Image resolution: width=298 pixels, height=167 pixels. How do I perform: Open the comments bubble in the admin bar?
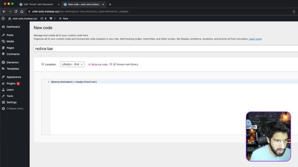(x=53, y=19)
